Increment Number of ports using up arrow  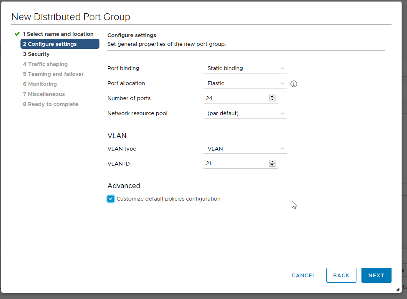[272, 96]
